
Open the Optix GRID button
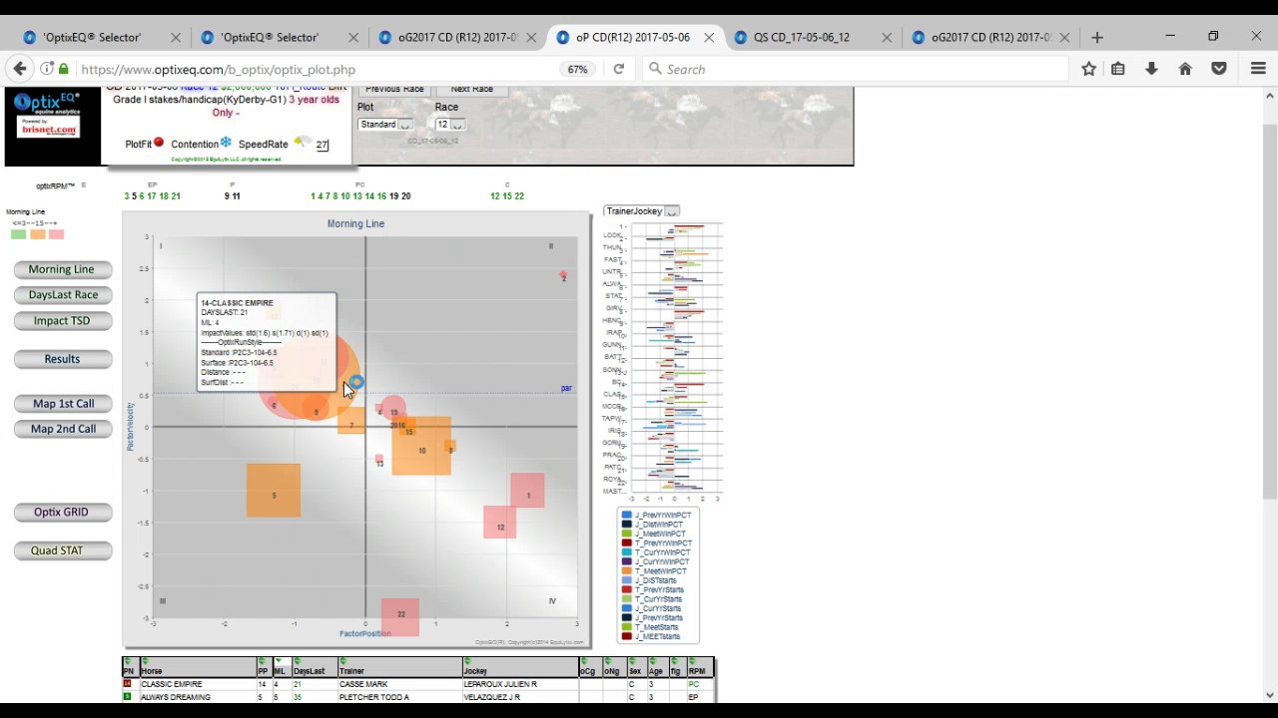[x=62, y=512]
